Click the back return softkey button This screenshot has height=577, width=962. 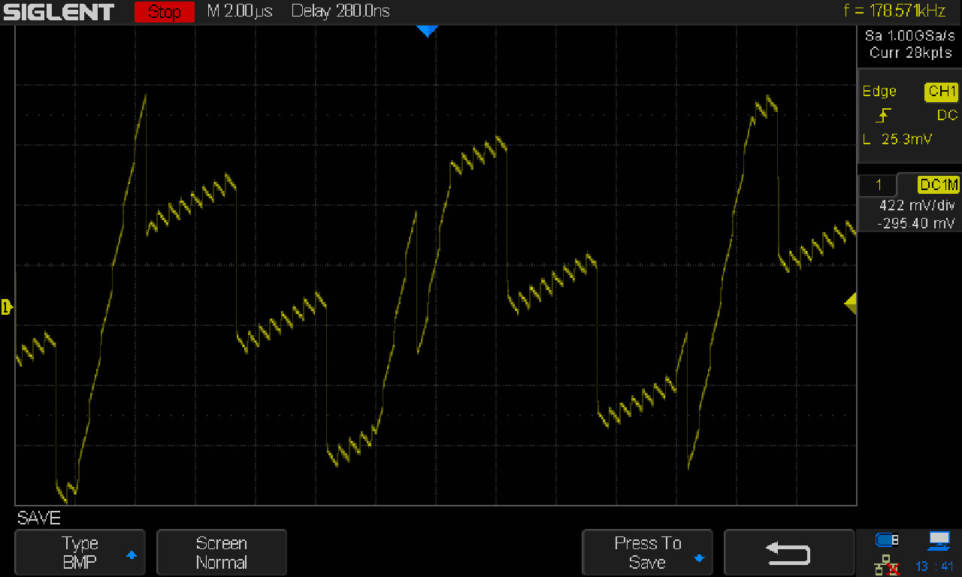coord(789,551)
